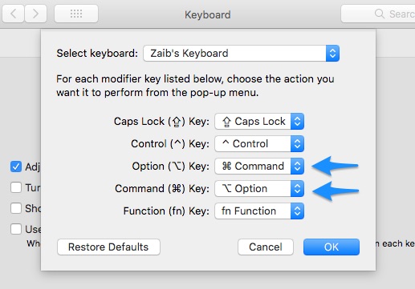Click the Control Key blue stepper arrows
The image size is (415, 289).
pos(297,144)
